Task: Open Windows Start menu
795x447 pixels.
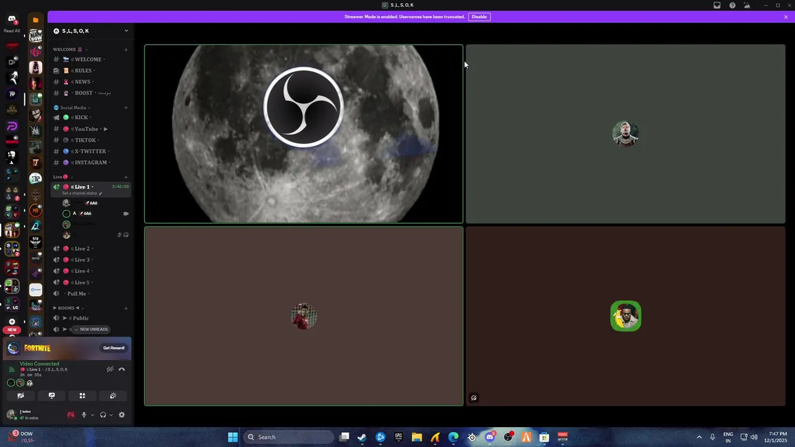Action: (x=233, y=437)
